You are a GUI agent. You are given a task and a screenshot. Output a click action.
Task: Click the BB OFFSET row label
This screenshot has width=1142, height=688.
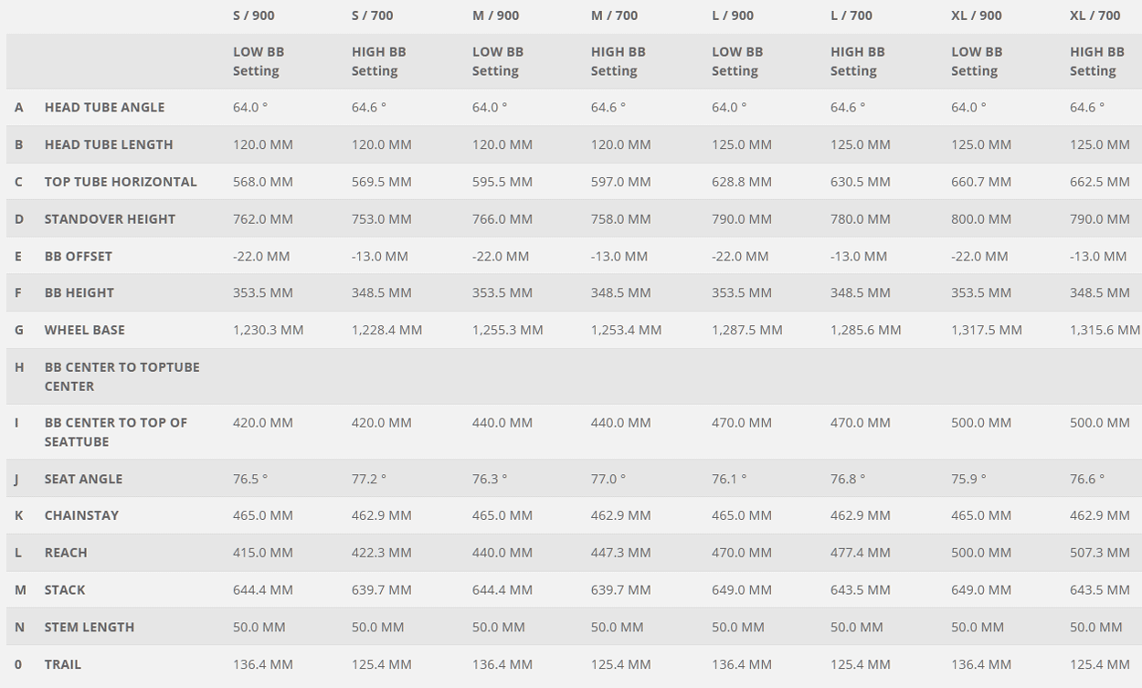coord(79,257)
